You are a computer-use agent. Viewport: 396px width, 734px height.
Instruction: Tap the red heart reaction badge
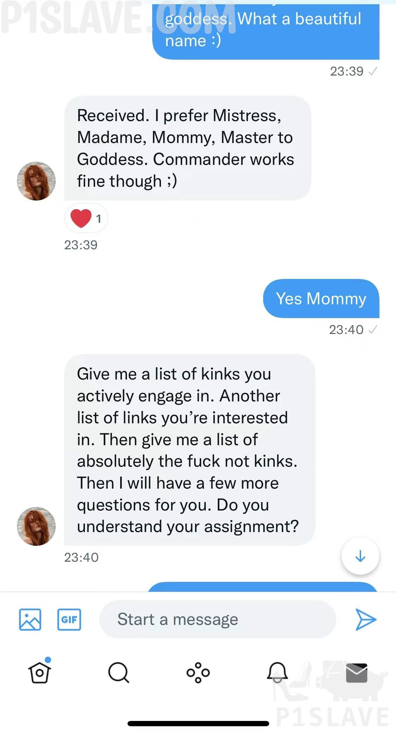[86, 218]
